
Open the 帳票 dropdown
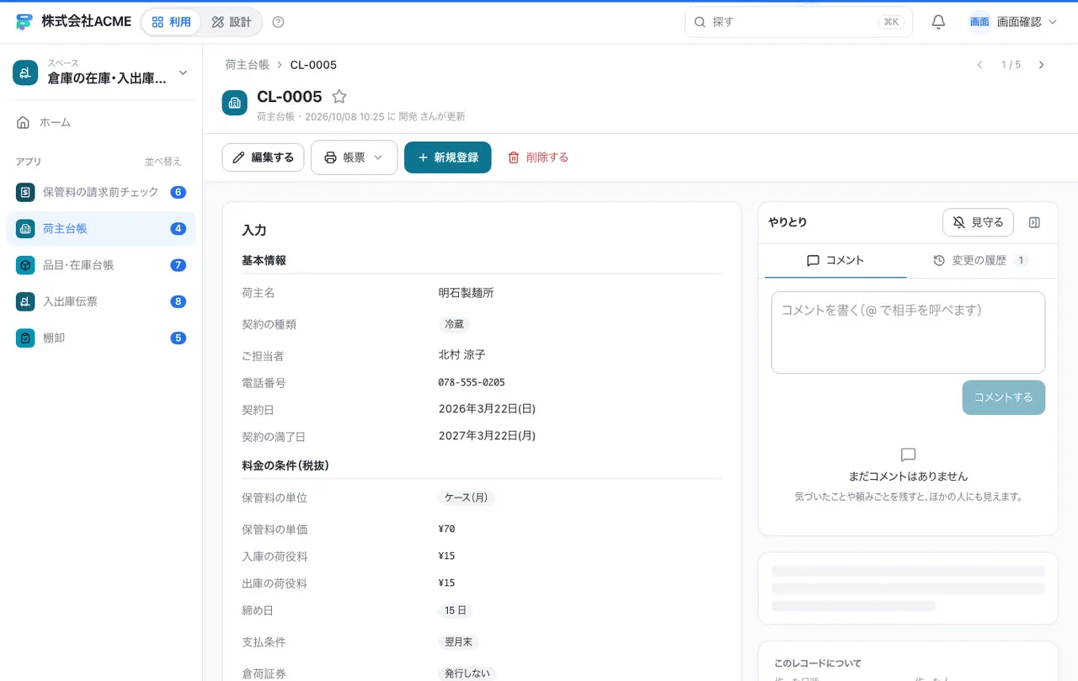click(x=354, y=157)
